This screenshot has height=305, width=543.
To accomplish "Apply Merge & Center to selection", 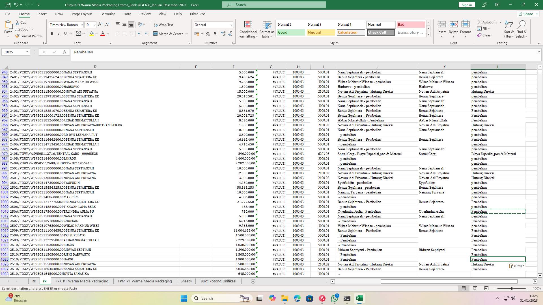I will pyautogui.click(x=169, y=34).
